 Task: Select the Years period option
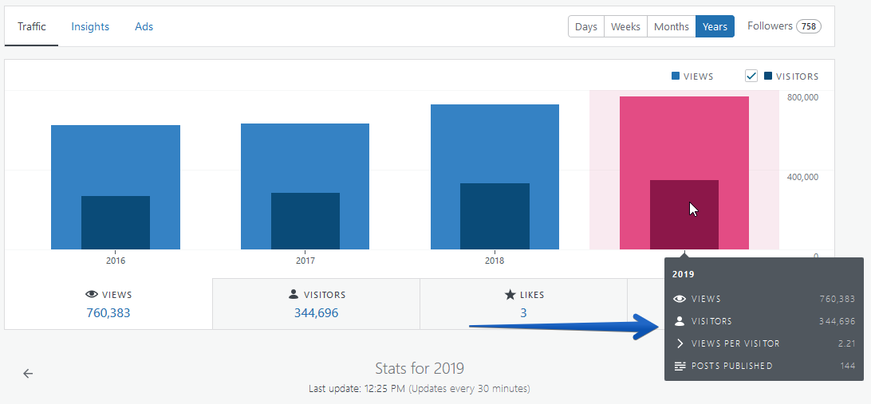click(x=715, y=26)
